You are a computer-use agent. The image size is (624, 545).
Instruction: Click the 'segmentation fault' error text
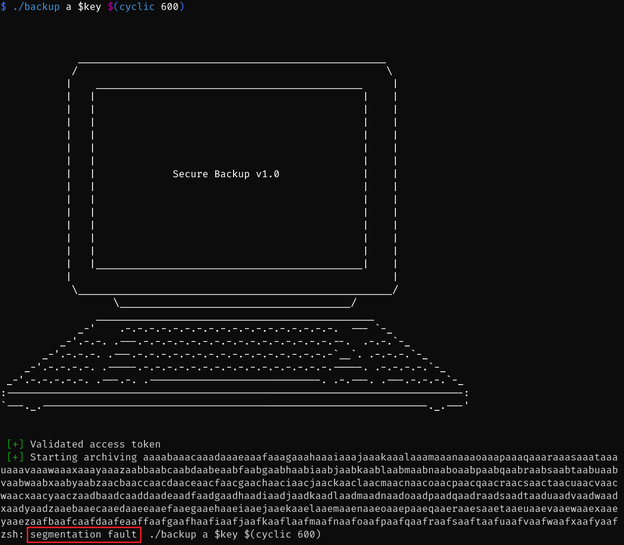(x=84, y=535)
